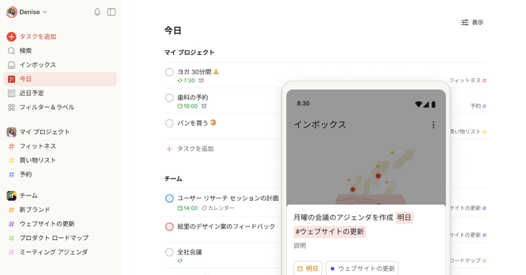The image size is (526, 275).
Task: Complete the 絵里のデザイン案のフィードバック checkbox
Action: click(170, 227)
